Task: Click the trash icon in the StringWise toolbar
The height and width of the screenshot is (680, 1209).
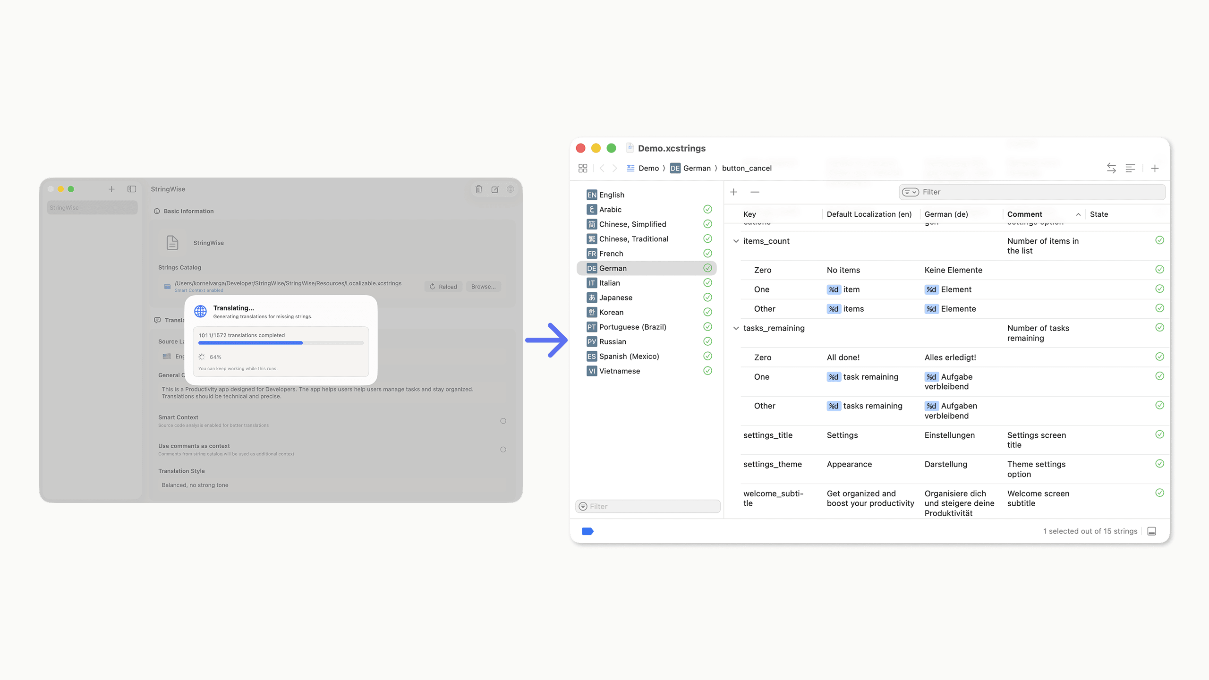Action: coord(479,189)
